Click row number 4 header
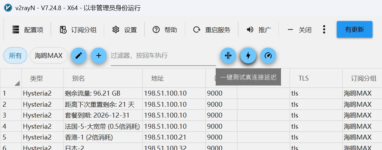The image size is (382, 150). click(11, 127)
